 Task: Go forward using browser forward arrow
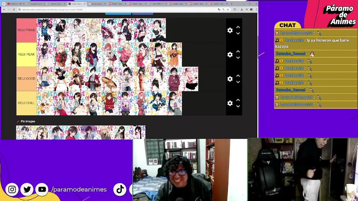click(9, 9)
